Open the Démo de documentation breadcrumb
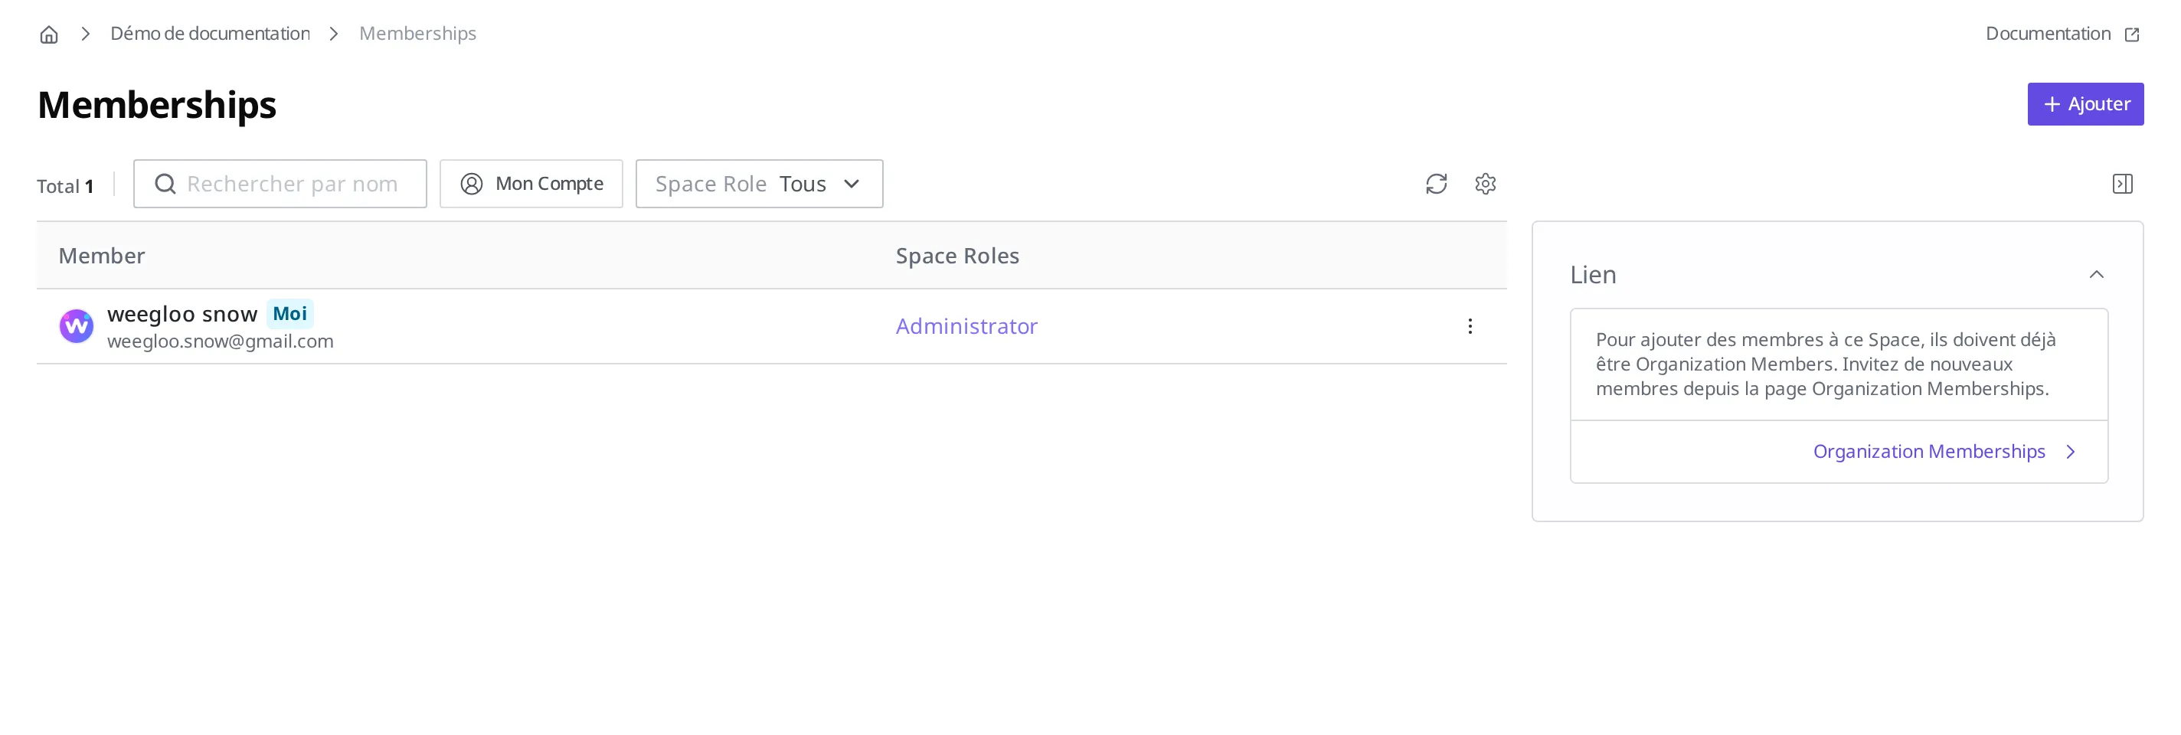The image size is (2181, 735). coord(210,34)
